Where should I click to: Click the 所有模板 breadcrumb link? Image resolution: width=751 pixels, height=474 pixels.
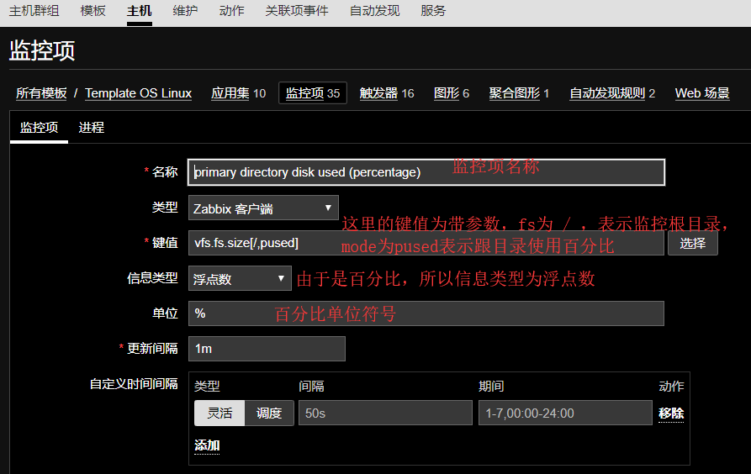click(41, 93)
